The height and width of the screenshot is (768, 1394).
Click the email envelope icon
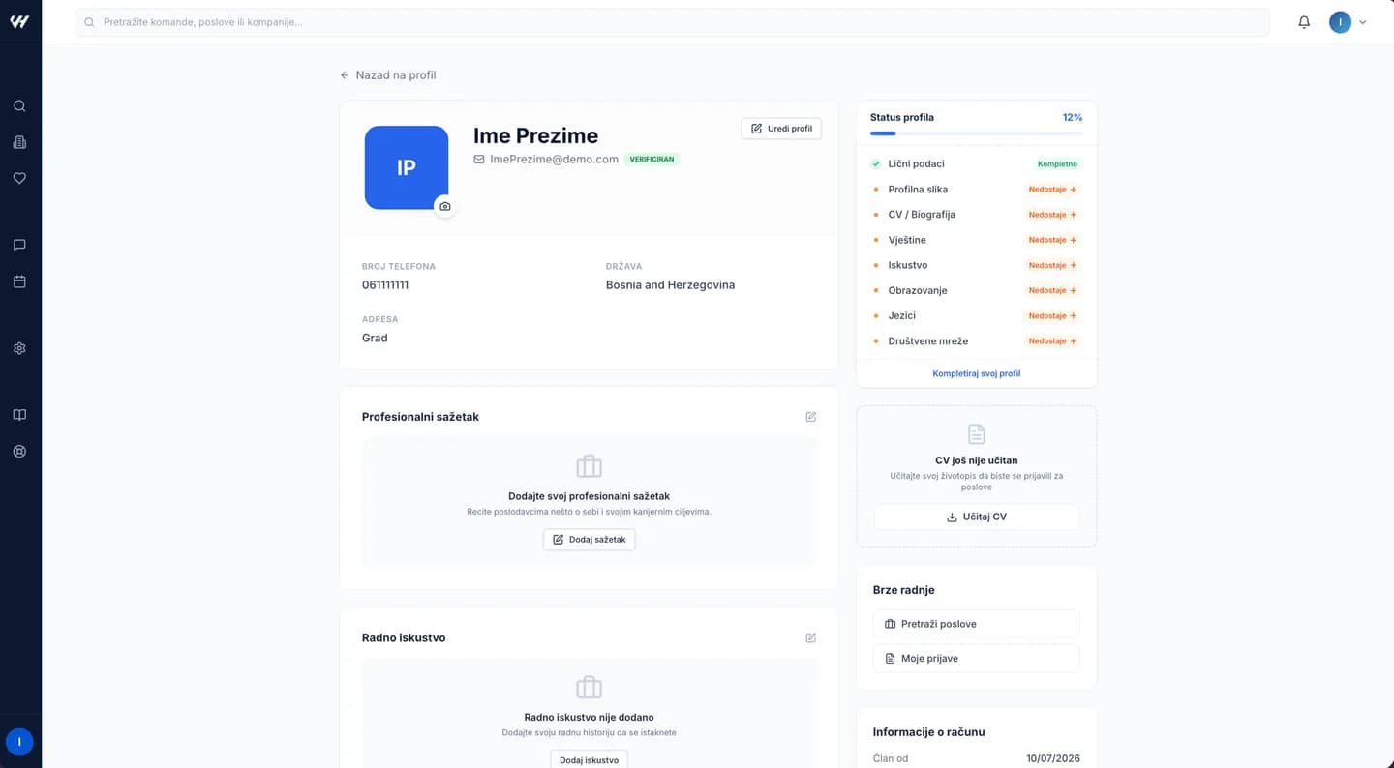pos(479,160)
